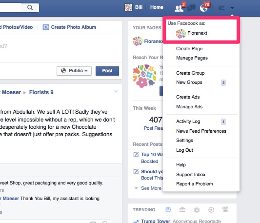Click the Create Photo Album icon
Screen dimensions: 260x223
pyautogui.click(x=45, y=27)
